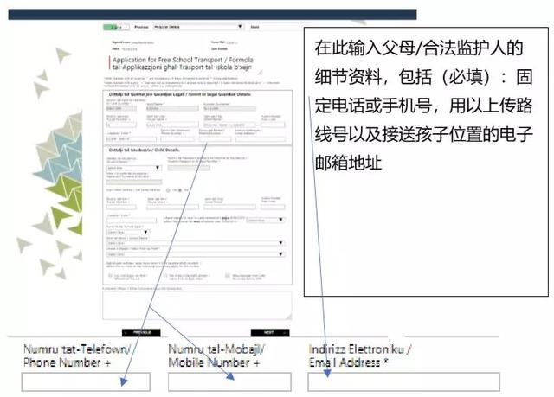This screenshot has width=554, height=397.
Task: Expand the Select child dropdown in Child Details
Action: pos(134,168)
